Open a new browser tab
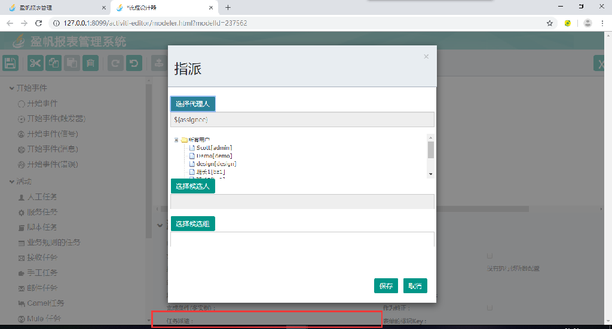 [x=228, y=8]
